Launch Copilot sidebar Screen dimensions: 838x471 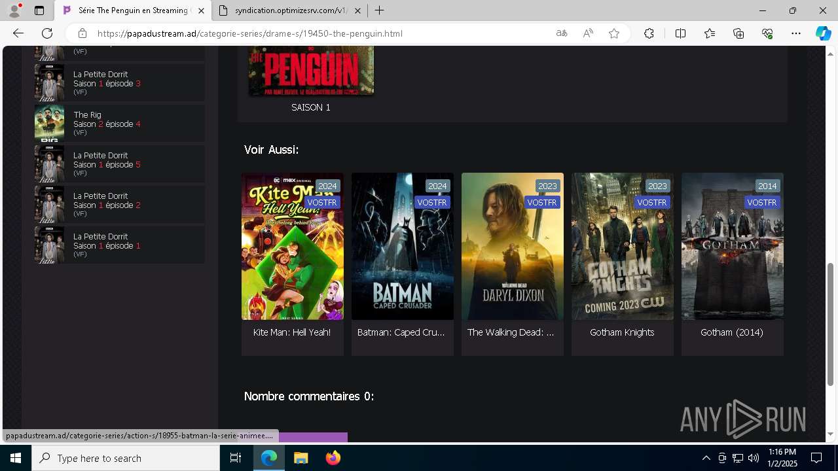click(823, 33)
